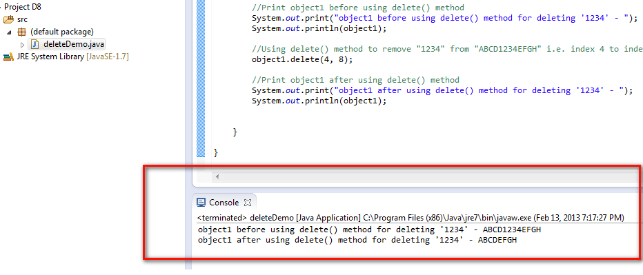Select the src source folder icon
643x275 pixels.
tap(8, 19)
